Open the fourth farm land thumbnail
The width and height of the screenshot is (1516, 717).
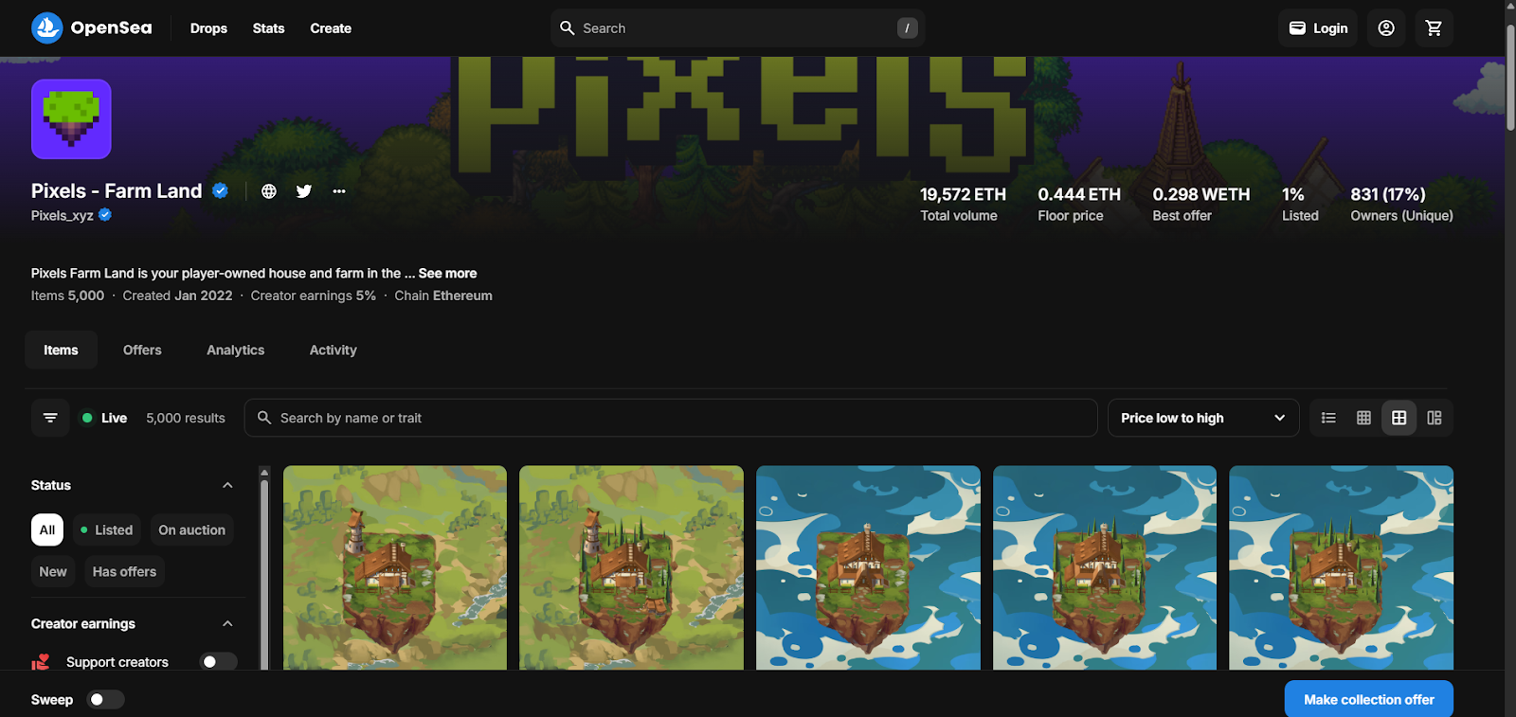pos(1105,567)
